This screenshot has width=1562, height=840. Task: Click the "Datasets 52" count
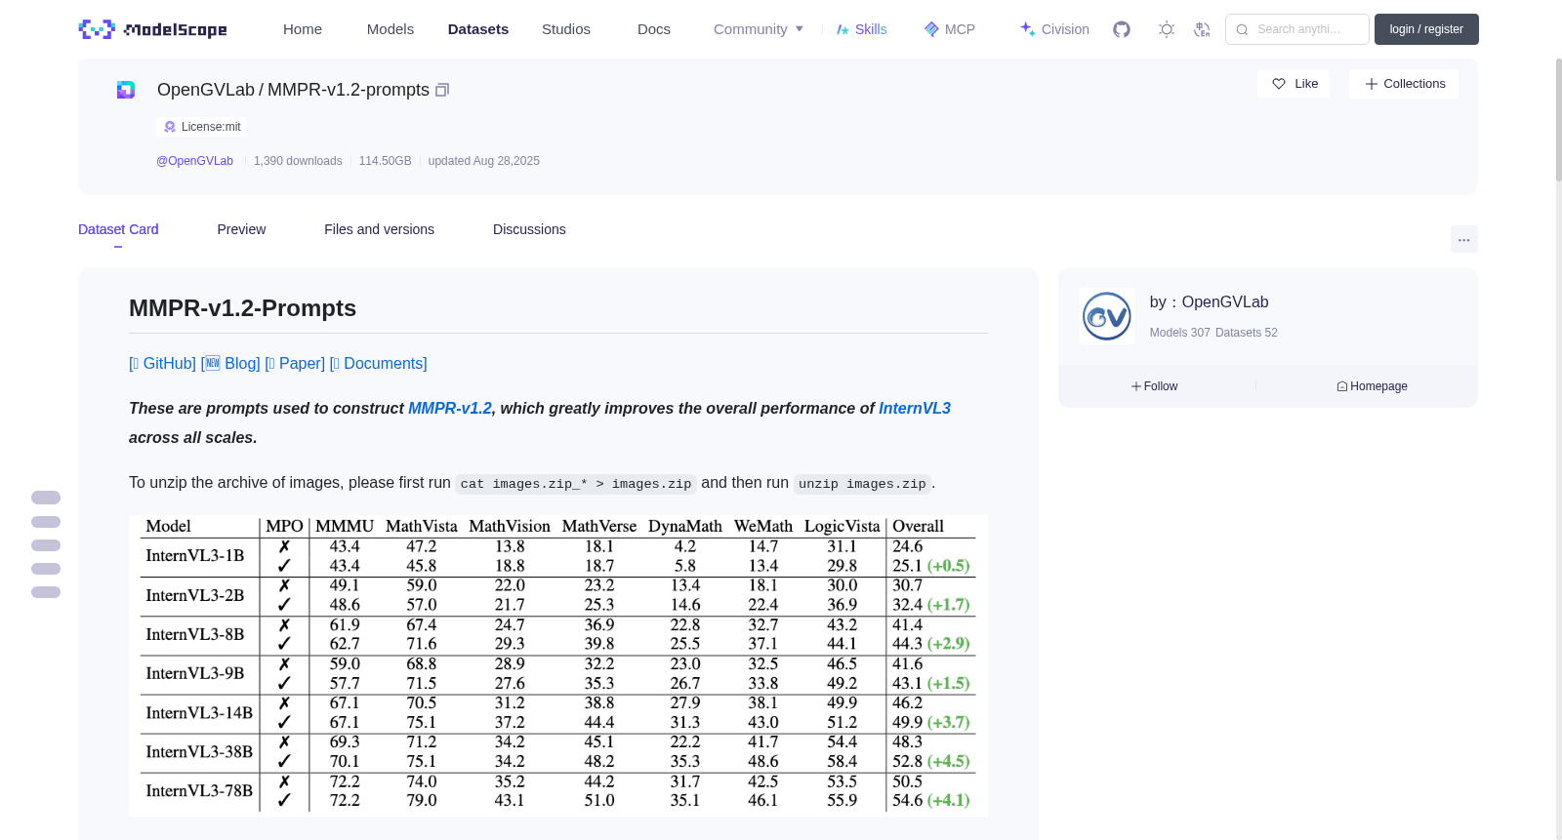(1247, 333)
